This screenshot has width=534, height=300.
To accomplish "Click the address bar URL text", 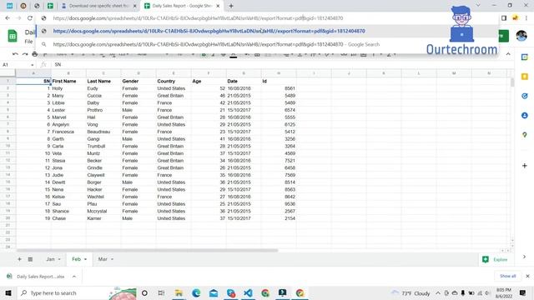I will 198,18.
